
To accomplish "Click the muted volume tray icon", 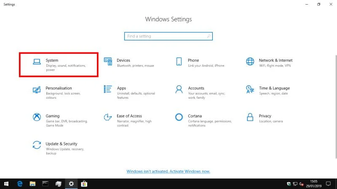I will pos(301,184).
